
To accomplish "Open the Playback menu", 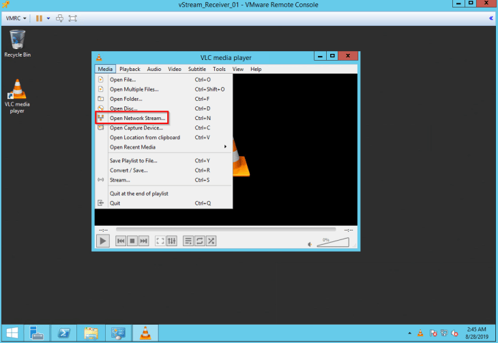I will pyautogui.click(x=130, y=69).
